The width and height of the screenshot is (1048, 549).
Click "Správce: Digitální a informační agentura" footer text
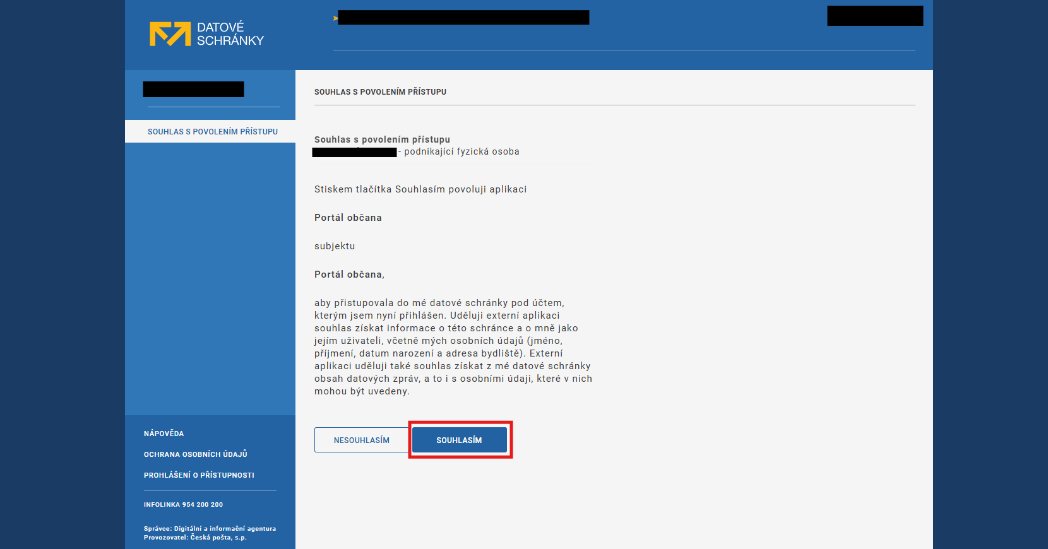click(210, 529)
